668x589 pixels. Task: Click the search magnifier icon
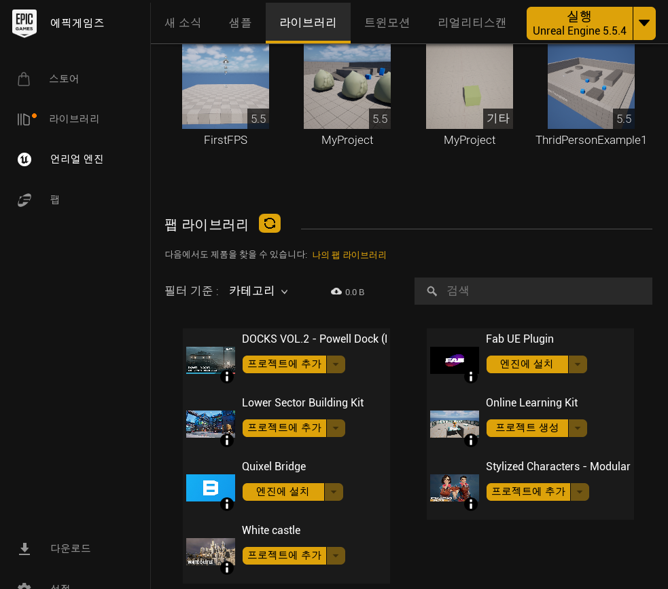click(x=432, y=291)
